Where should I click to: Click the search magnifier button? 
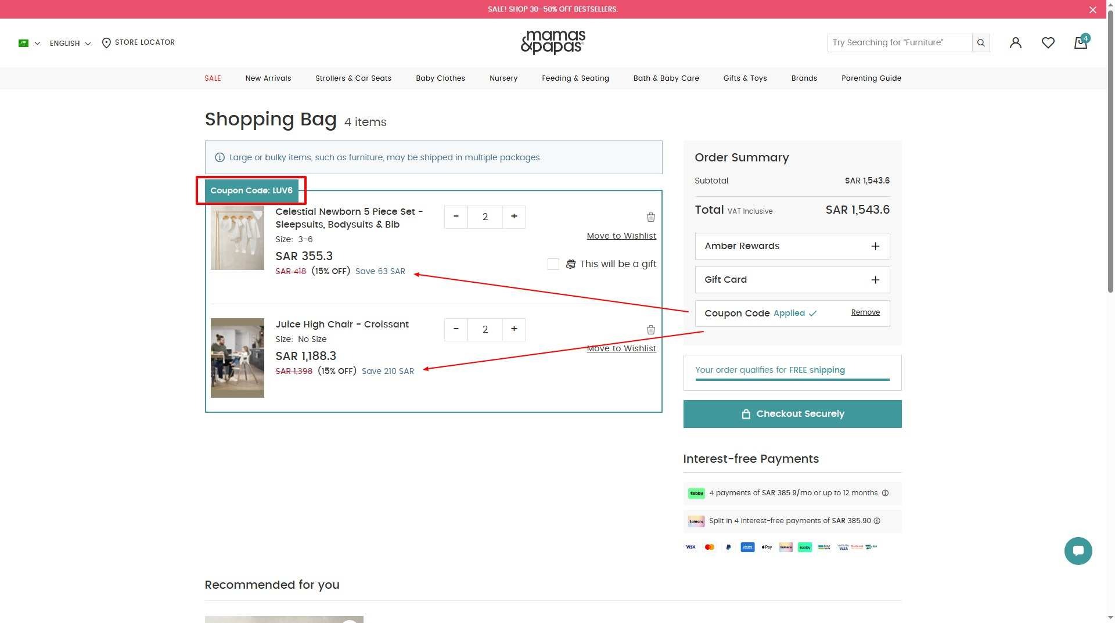(x=981, y=42)
